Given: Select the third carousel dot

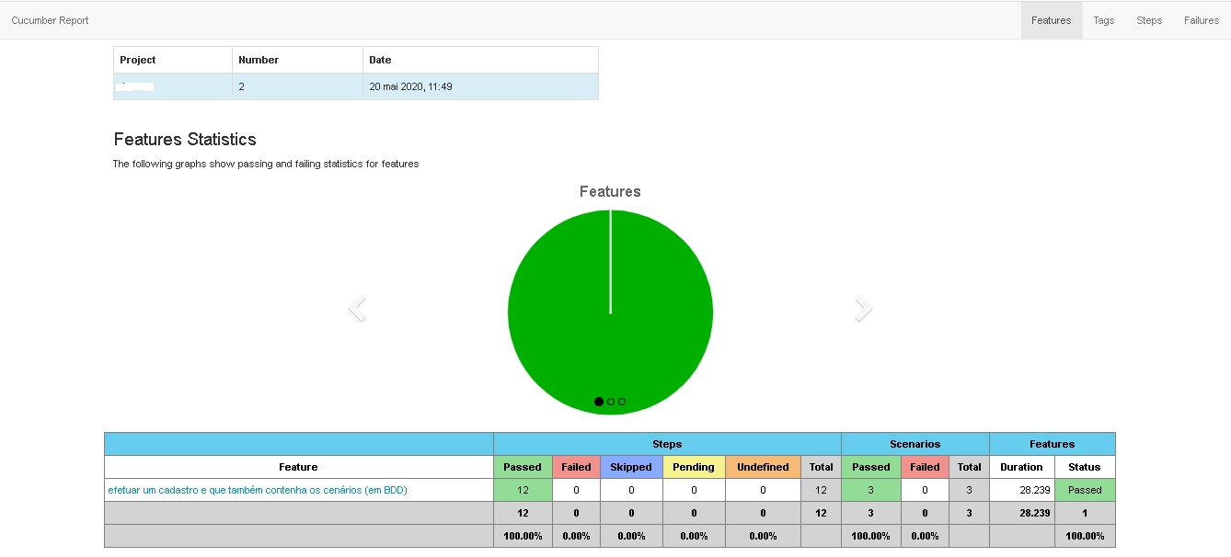Looking at the screenshot, I should tap(621, 401).
